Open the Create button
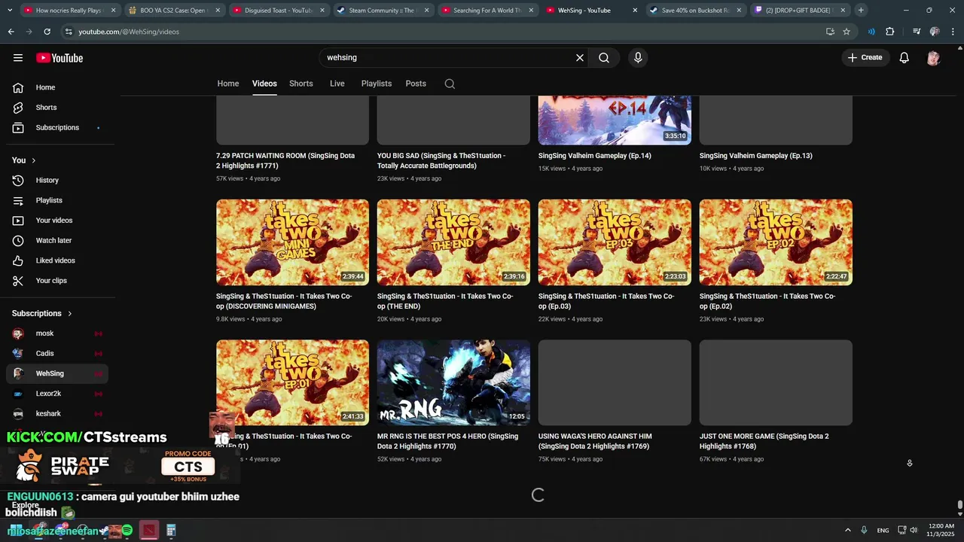 coord(865,58)
